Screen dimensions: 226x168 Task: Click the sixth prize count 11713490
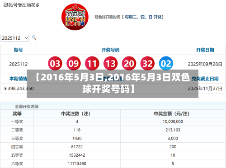pyautogui.click(x=77, y=163)
